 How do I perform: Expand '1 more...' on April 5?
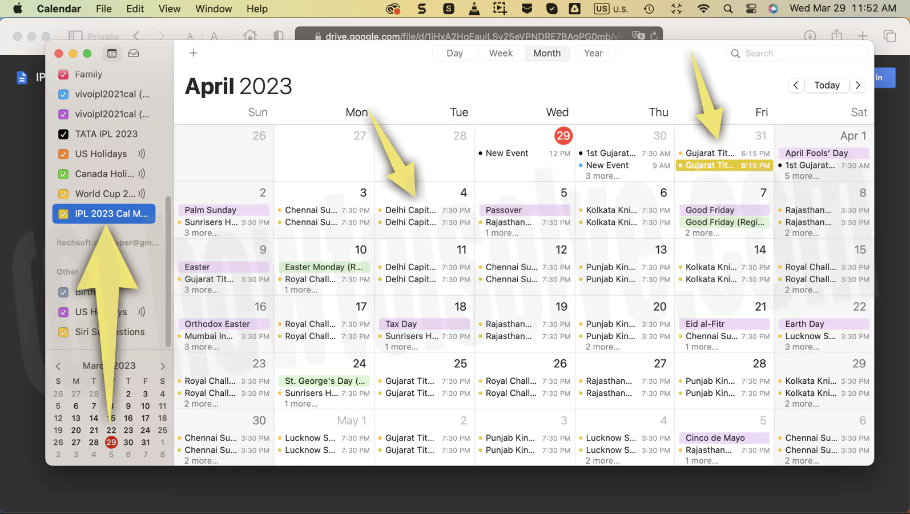coord(502,233)
